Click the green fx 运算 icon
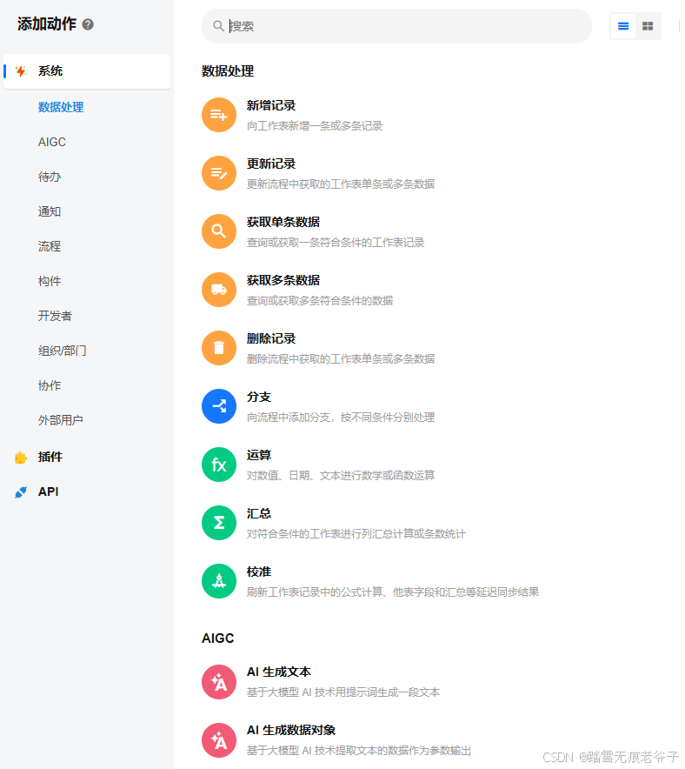Viewport: 685px width, 769px height. (x=219, y=465)
